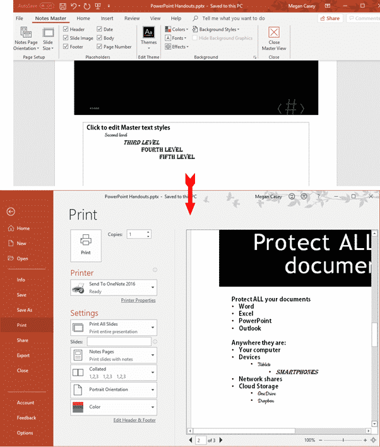Open Notes Page Orientation options

(x=25, y=38)
